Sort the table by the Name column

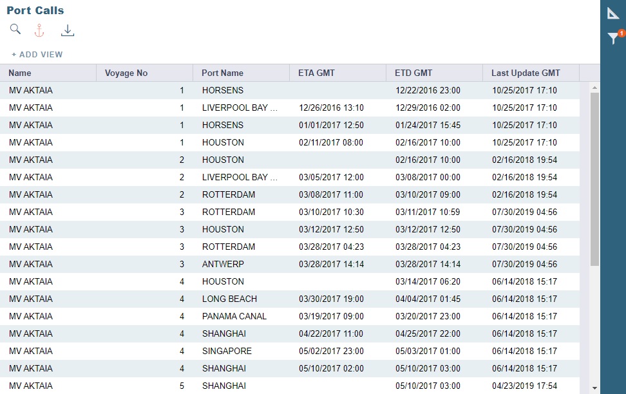[x=19, y=73]
